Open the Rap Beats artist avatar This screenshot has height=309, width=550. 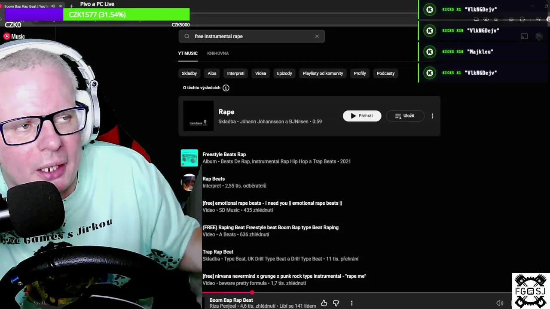click(189, 182)
